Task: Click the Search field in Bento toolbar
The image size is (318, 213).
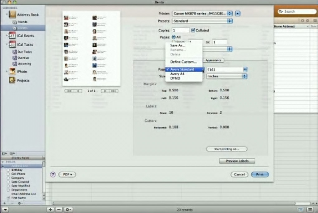Action: (297, 12)
